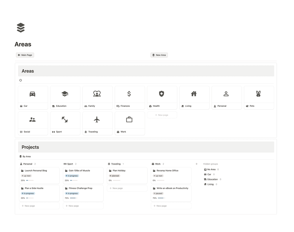Image resolution: width=294 pixels, height=232 pixels.
Task: Click the Sport group dumbbell header icon
Action: click(x=65, y=164)
